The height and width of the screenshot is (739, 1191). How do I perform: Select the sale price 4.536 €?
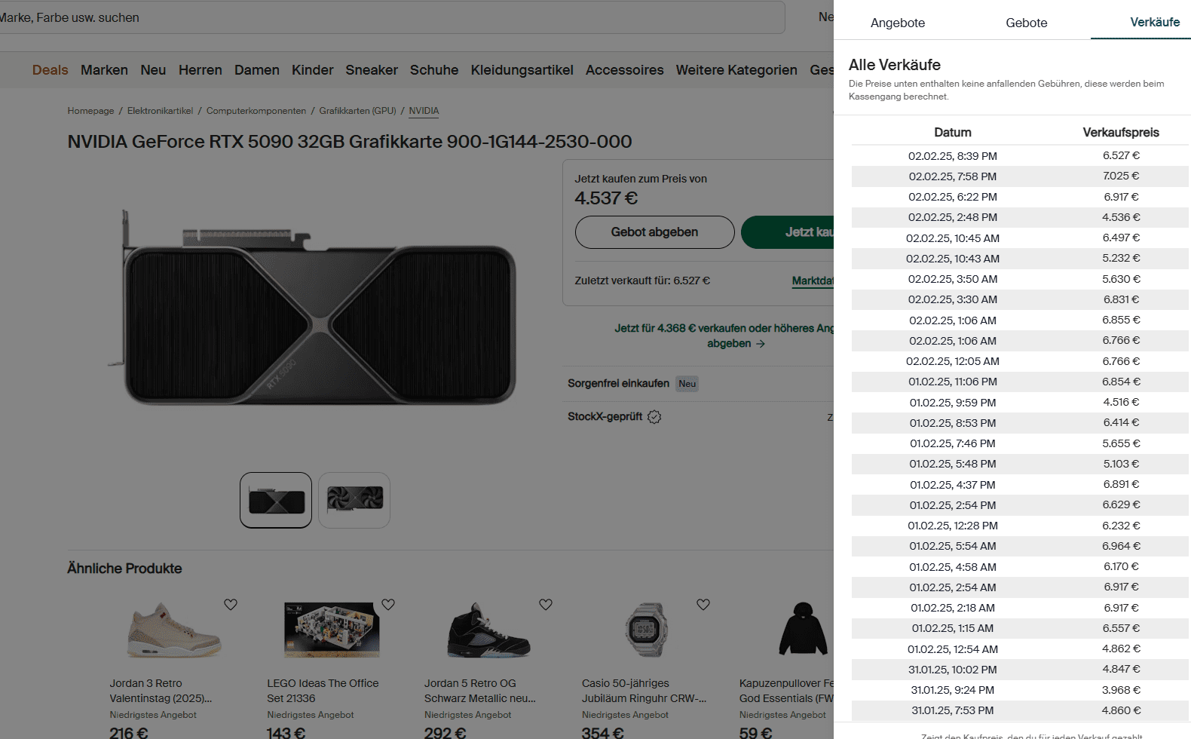point(1121,217)
